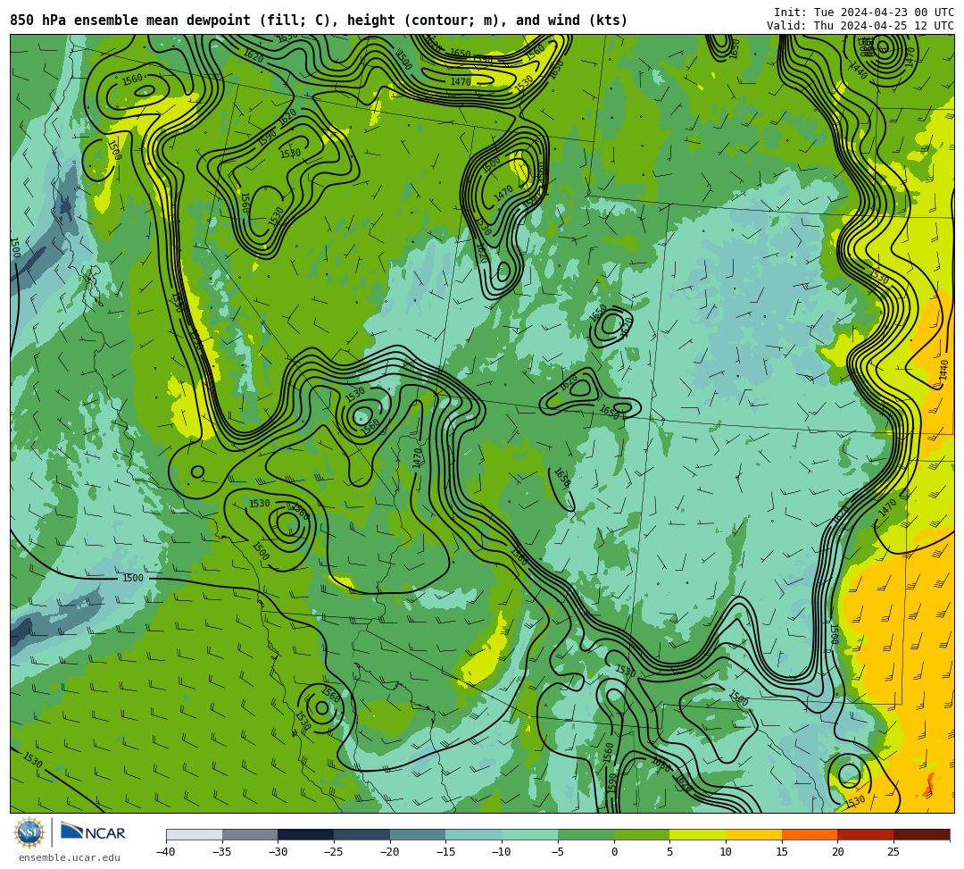Click the -10 colorbar tick label
Viewport: 964px width, 869px height.
(502, 852)
